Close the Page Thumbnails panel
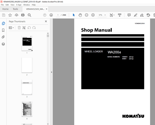This screenshot has width=155, height=125. [x=46, y=21]
